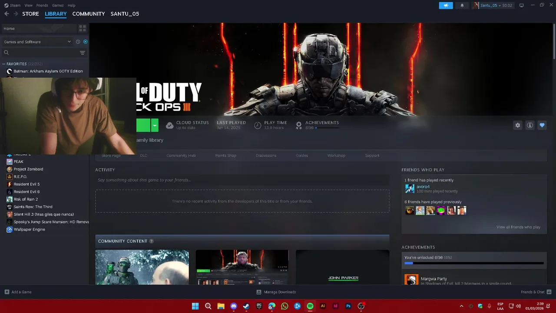Open Discord from the taskbar
This screenshot has height=313, width=556.
(234, 306)
